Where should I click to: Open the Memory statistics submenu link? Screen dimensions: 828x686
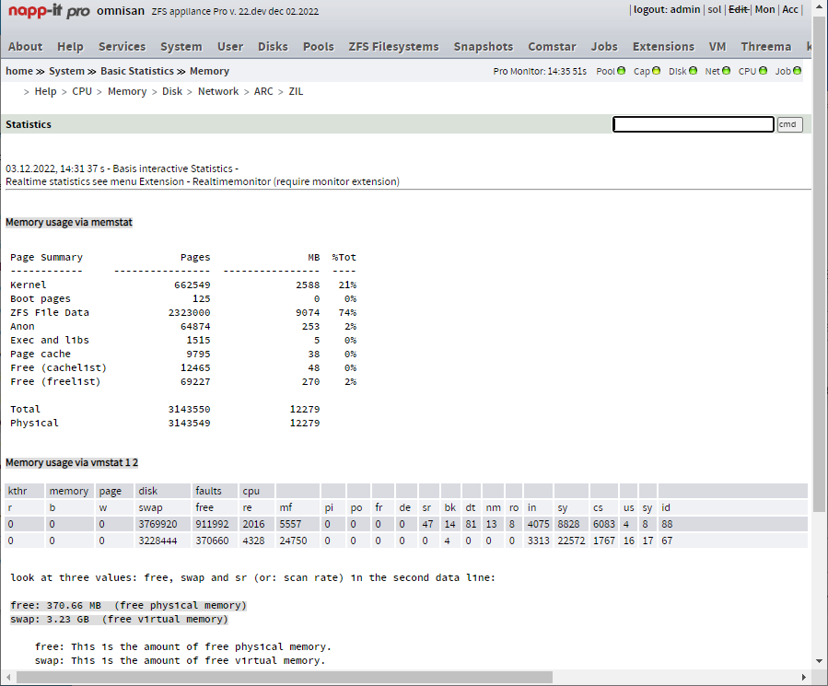click(127, 91)
